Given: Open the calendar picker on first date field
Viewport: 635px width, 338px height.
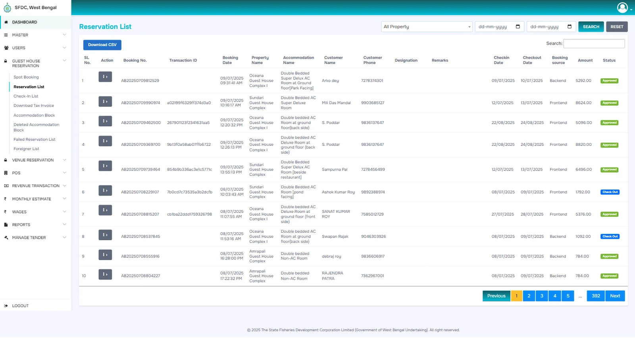Looking at the screenshot, I should tap(518, 27).
